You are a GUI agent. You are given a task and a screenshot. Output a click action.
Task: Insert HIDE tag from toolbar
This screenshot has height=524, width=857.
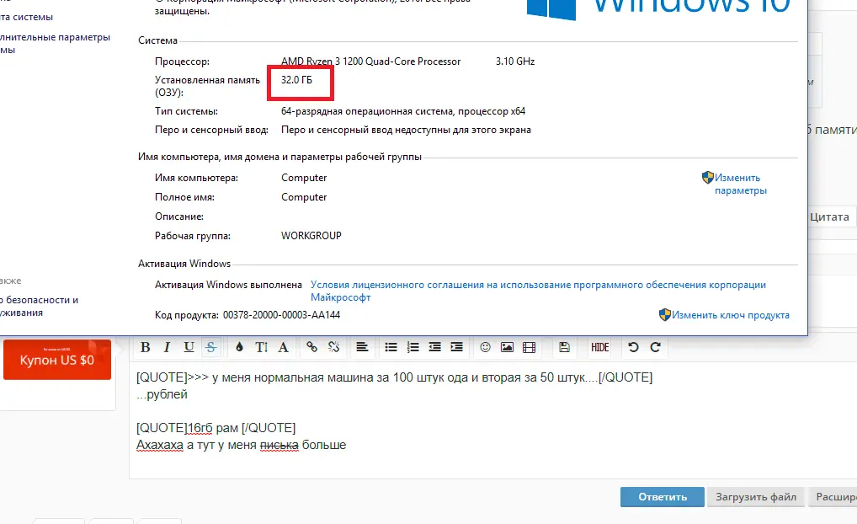599,347
